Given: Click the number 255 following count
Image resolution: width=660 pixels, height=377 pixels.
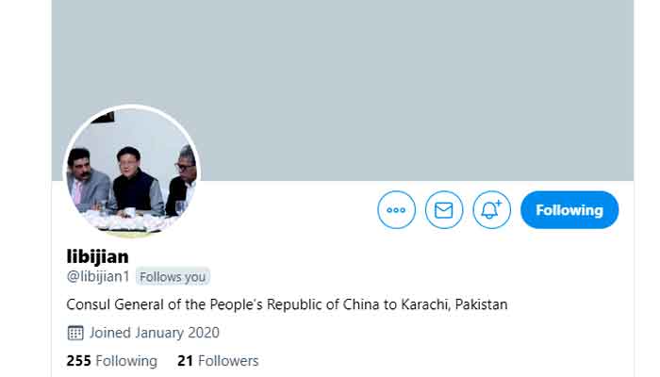Looking at the screenshot, I should (x=78, y=361).
